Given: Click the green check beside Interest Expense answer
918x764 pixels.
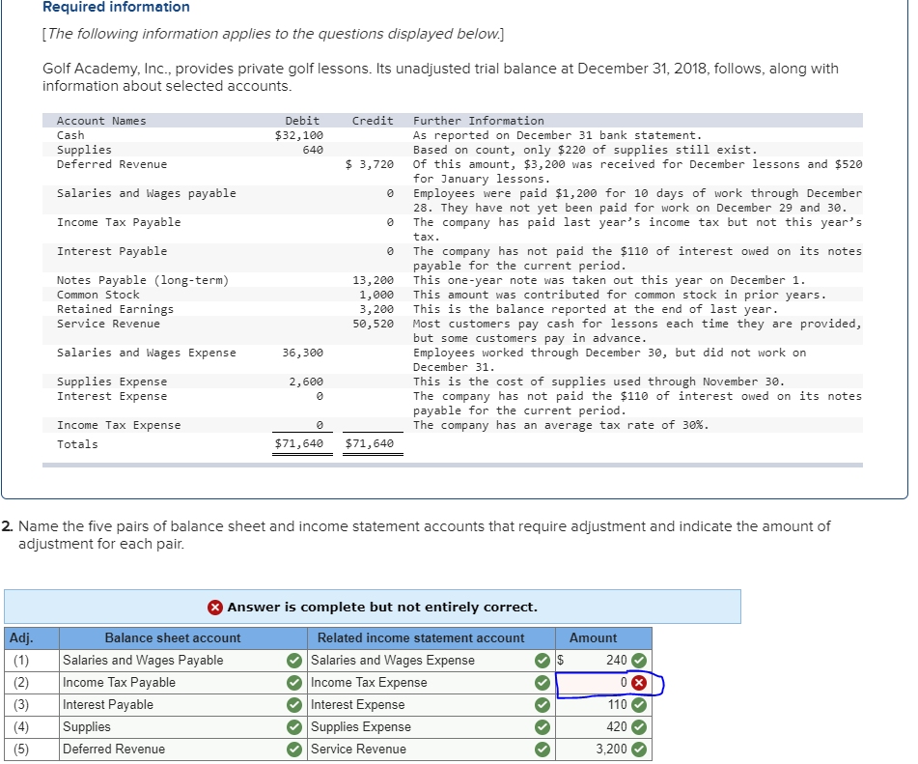Looking at the screenshot, I should click(542, 705).
